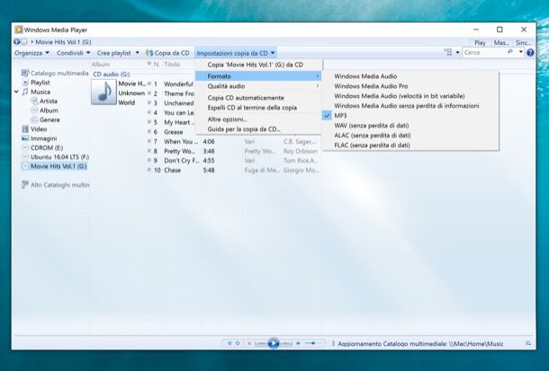Image resolution: width=549 pixels, height=371 pixels.
Task: Click the album art music note thumbnail
Action: [103, 92]
